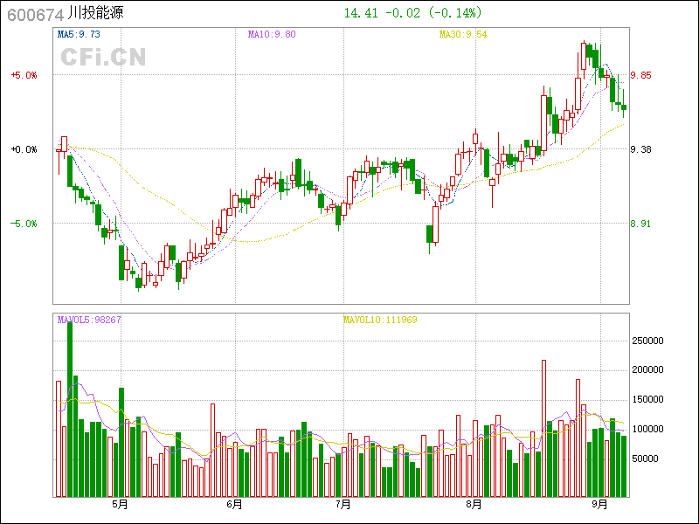The image size is (699, 524).
Task: Select the MA5:9.73 indicator label
Action: click(x=79, y=35)
